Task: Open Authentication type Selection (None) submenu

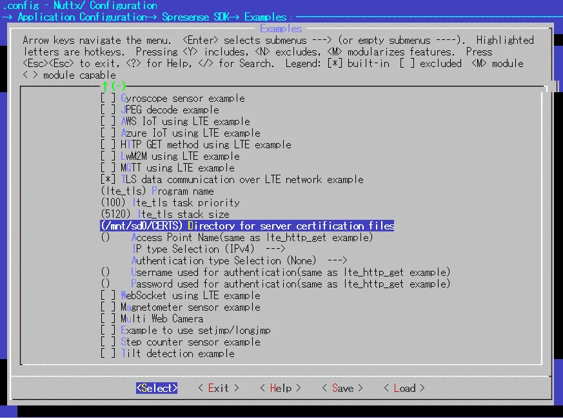Action: (x=239, y=260)
